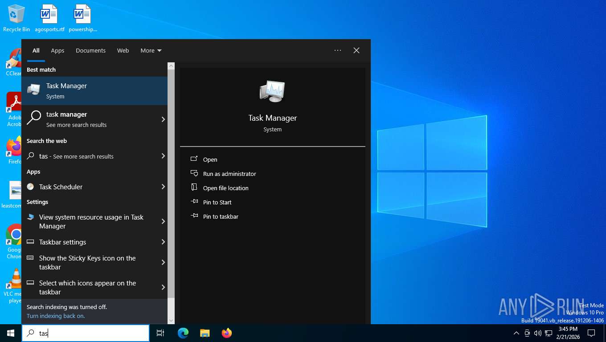Click the magnifier icon beside 'task manager'

point(34,118)
